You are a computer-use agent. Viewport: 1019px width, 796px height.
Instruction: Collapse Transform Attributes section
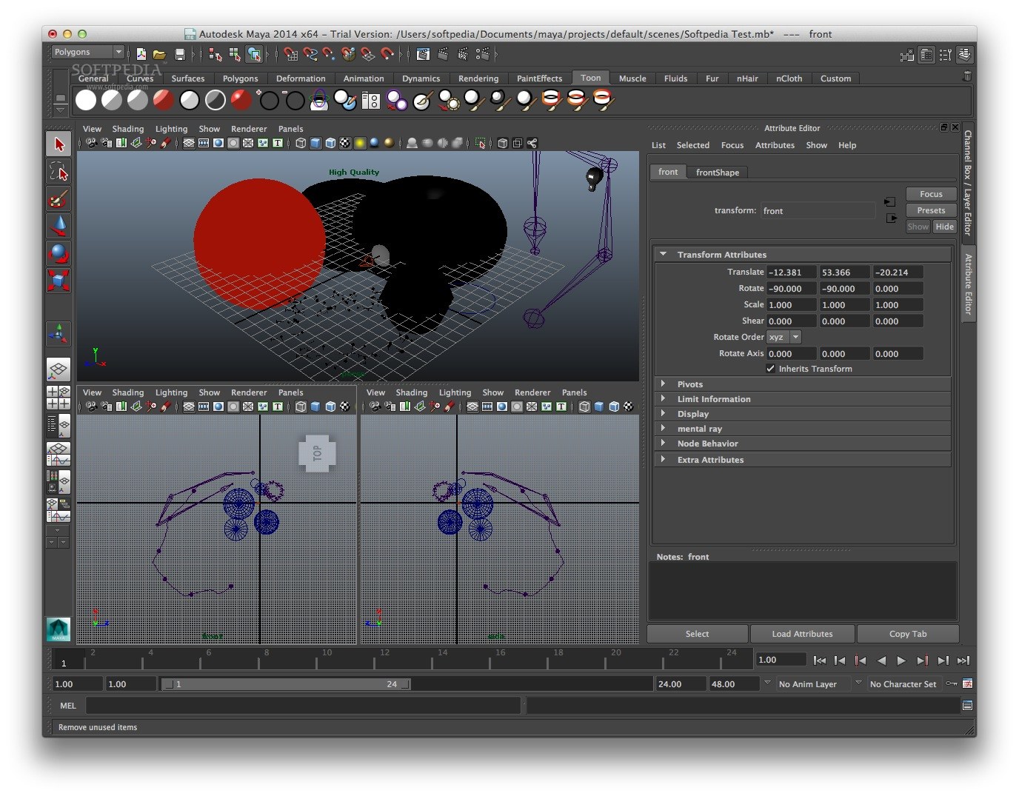coord(663,254)
